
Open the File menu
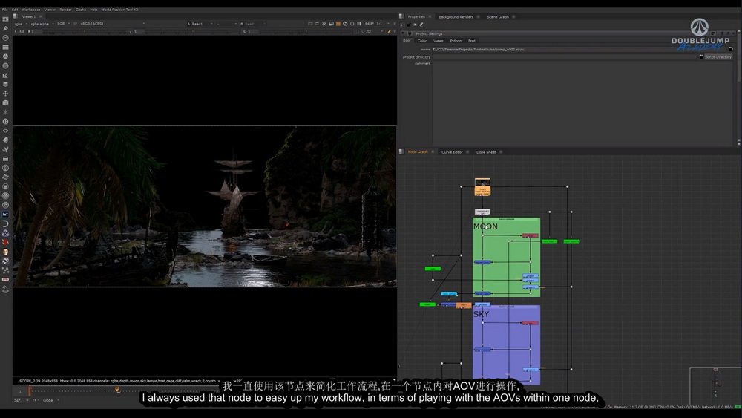(4, 10)
